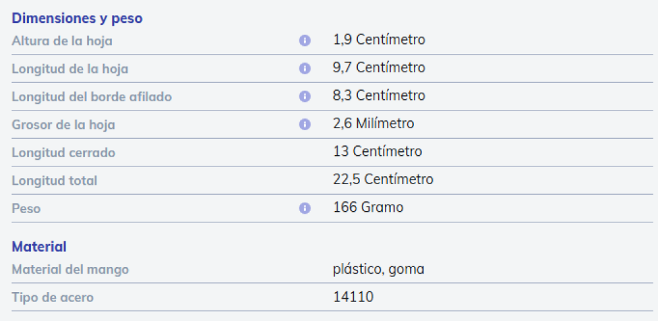This screenshot has width=658, height=321.
Task: Click the Longitud total label
Action: pyautogui.click(x=55, y=180)
